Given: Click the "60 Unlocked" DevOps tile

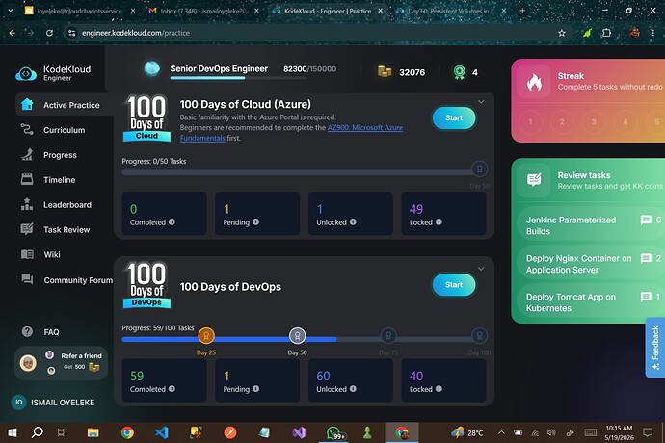Looking at the screenshot, I should 350,380.
